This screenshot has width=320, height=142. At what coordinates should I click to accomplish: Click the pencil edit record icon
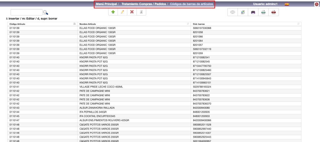pos(122,12)
